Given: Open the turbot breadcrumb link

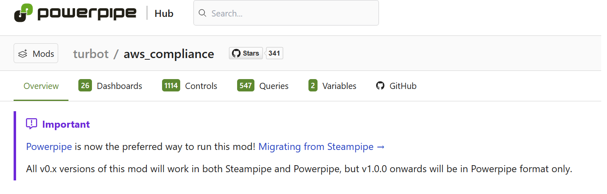Looking at the screenshot, I should tap(91, 54).
